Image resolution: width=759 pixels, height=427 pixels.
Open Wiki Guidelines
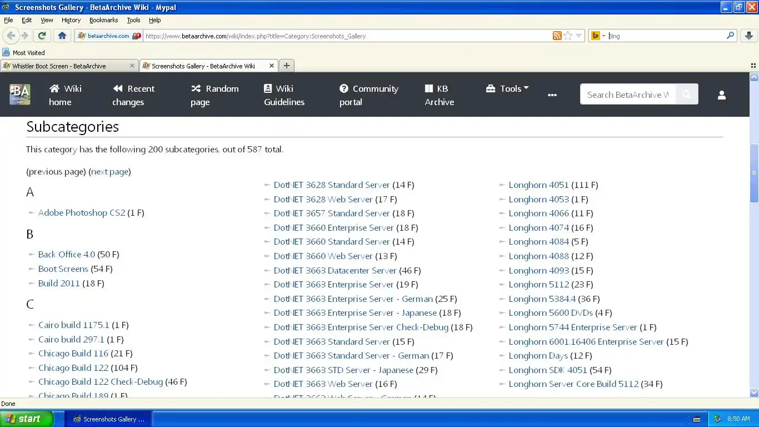point(284,95)
